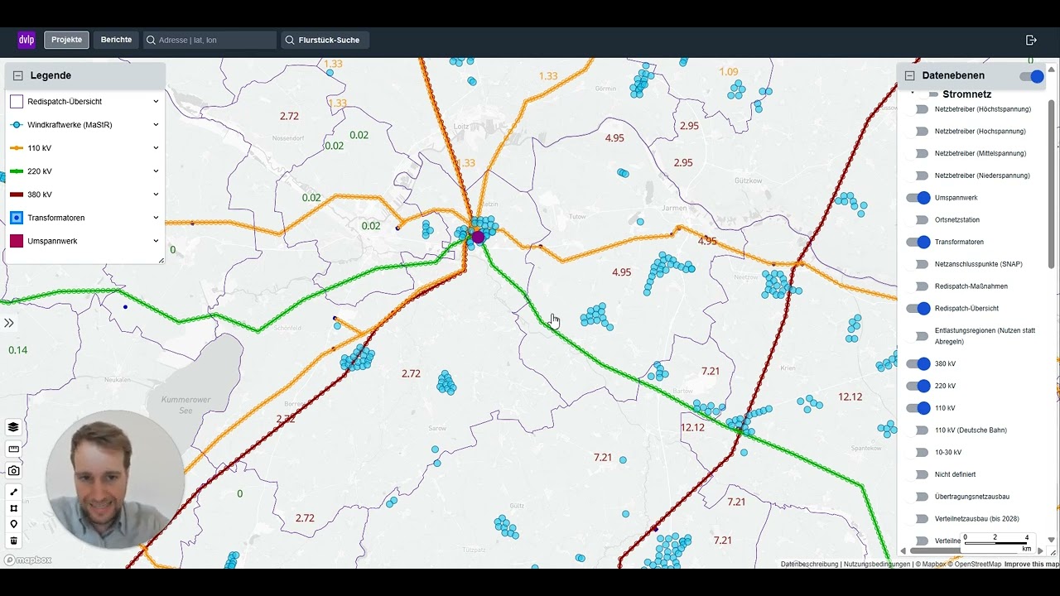Click the trash delete drawing tool
The width and height of the screenshot is (1060, 596).
tap(13, 541)
